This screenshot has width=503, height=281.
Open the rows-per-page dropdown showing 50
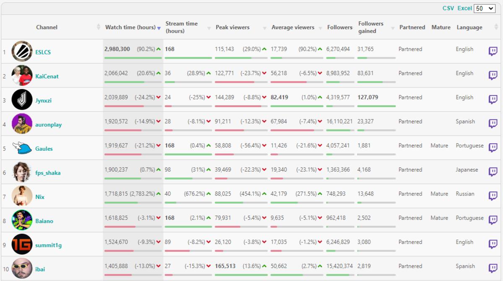click(x=485, y=8)
